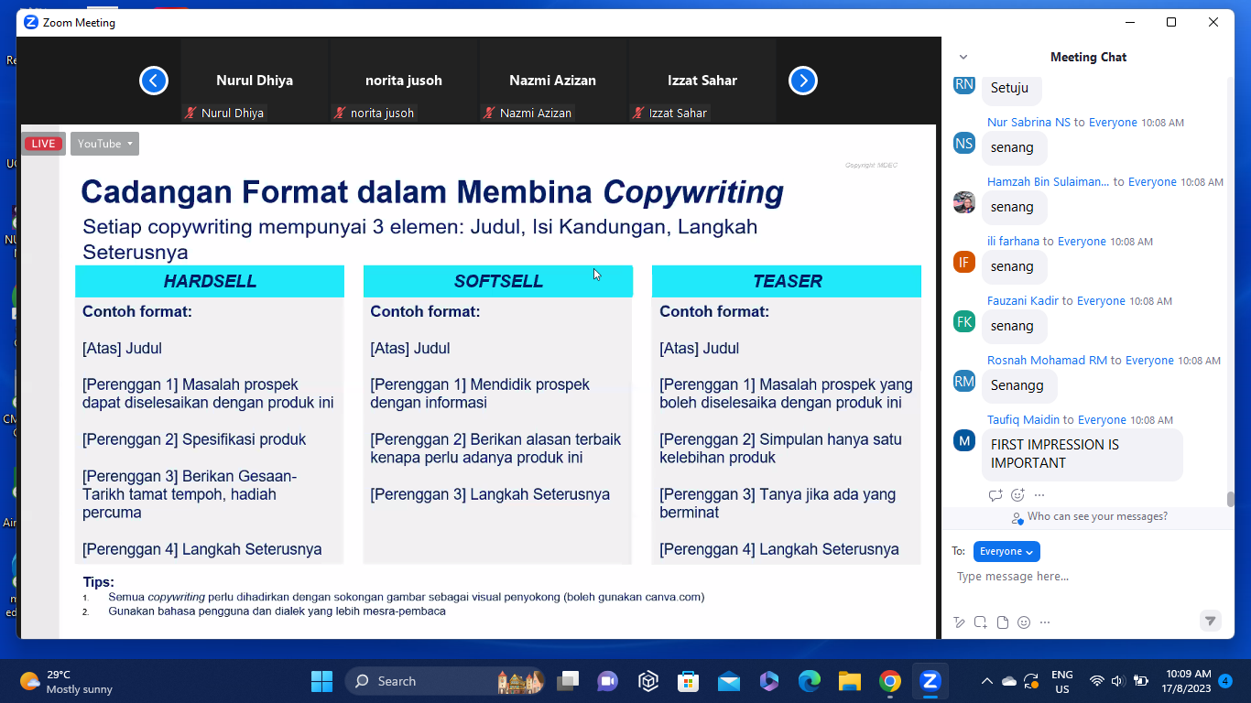1251x703 pixels.
Task: Attach a file using the file icon
Action: [x=1003, y=622]
